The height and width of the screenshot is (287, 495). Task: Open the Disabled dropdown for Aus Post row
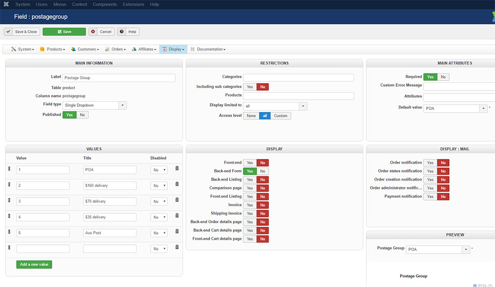[x=159, y=233]
